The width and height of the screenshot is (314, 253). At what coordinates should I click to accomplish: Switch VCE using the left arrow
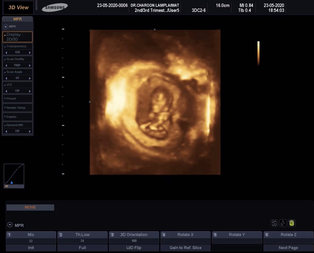(7, 91)
